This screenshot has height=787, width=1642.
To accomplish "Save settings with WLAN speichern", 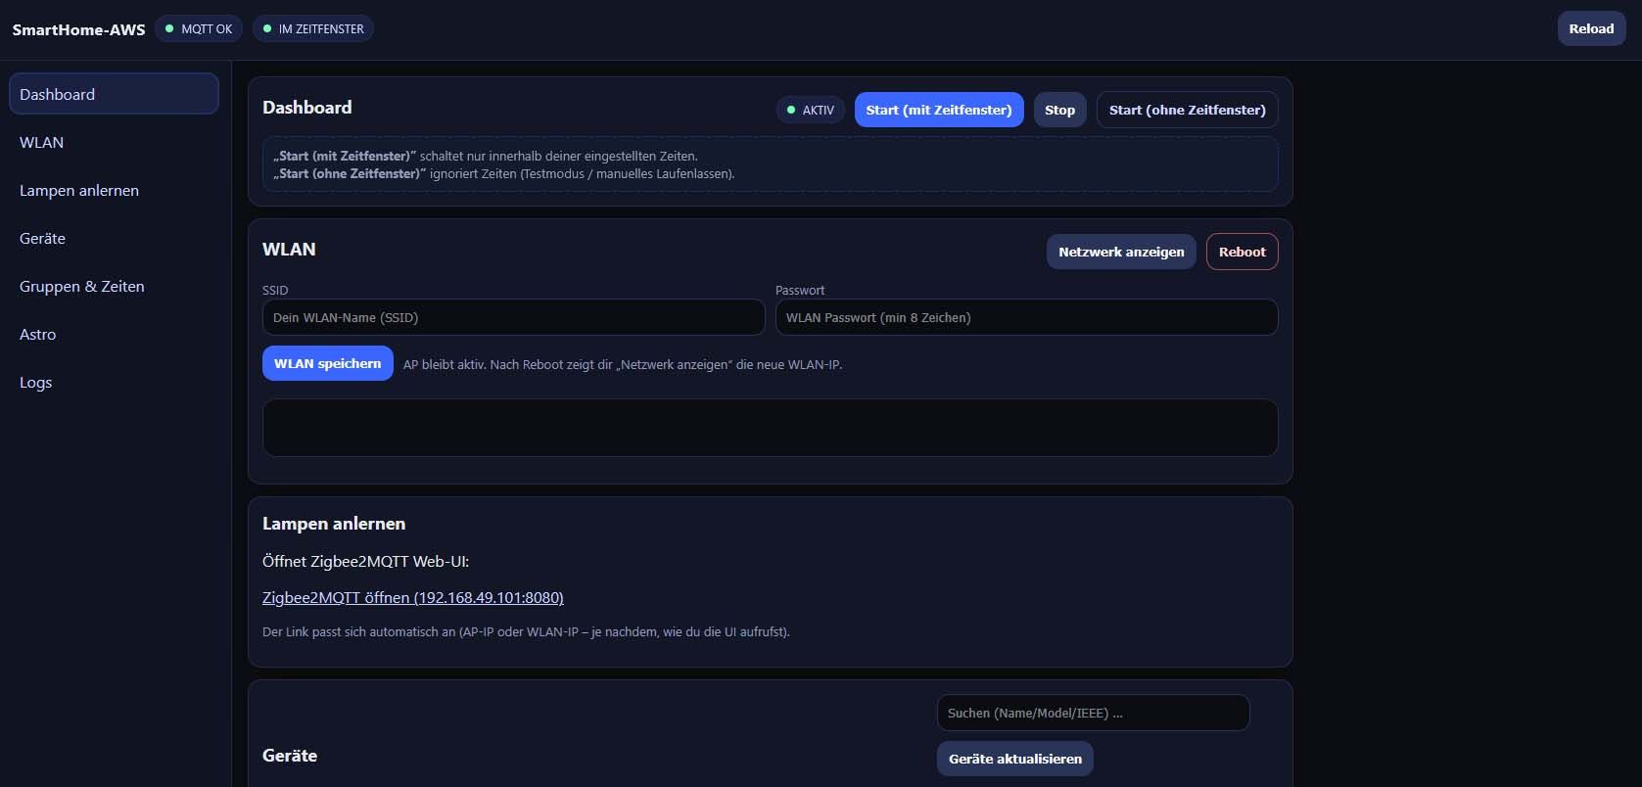I will point(327,363).
